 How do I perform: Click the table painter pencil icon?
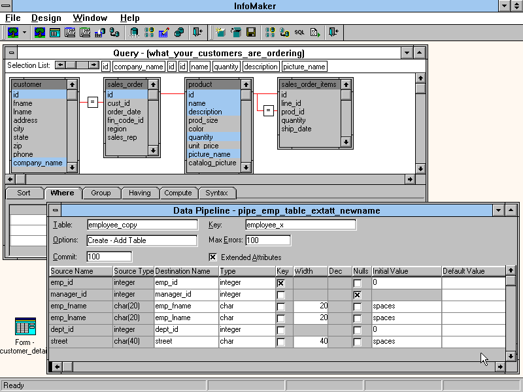click(x=164, y=32)
